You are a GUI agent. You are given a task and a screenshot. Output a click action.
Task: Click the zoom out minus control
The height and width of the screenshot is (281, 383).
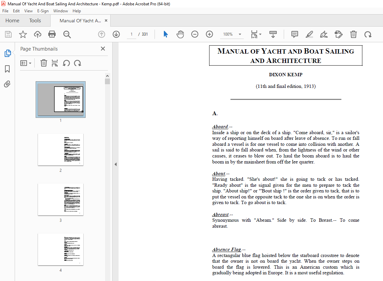[195, 34]
